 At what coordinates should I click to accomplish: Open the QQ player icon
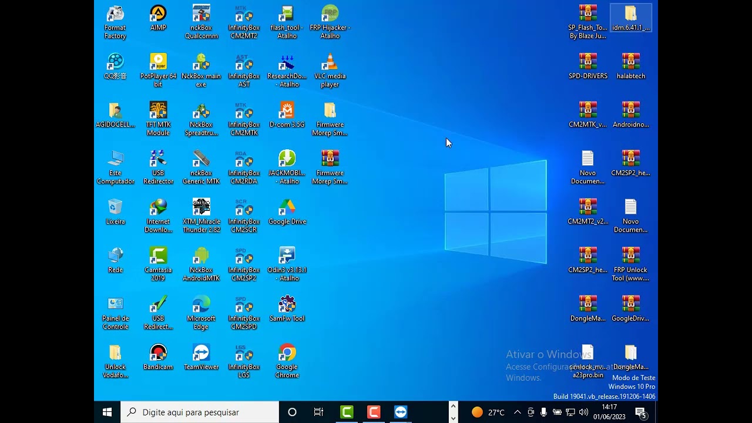(115, 66)
